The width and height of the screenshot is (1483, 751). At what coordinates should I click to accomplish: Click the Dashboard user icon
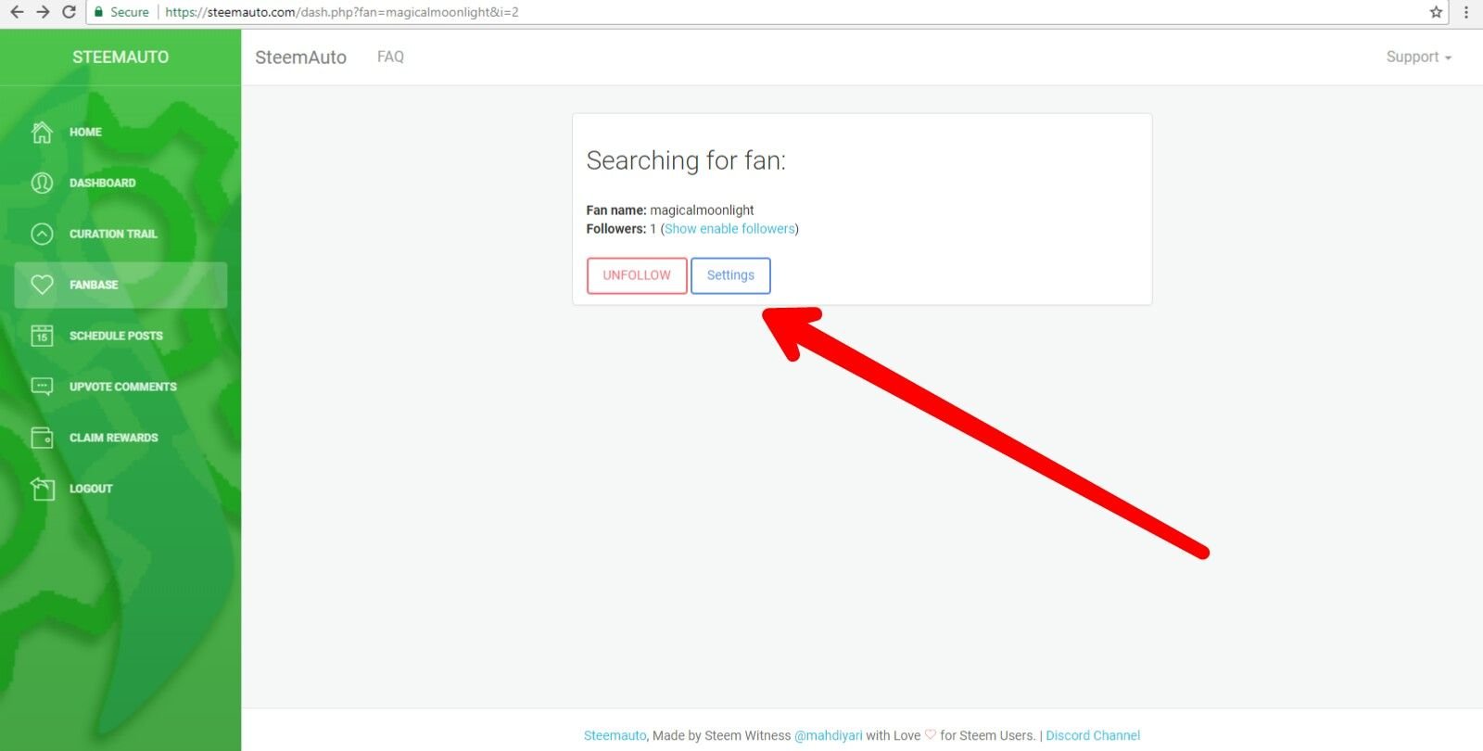pyautogui.click(x=42, y=184)
